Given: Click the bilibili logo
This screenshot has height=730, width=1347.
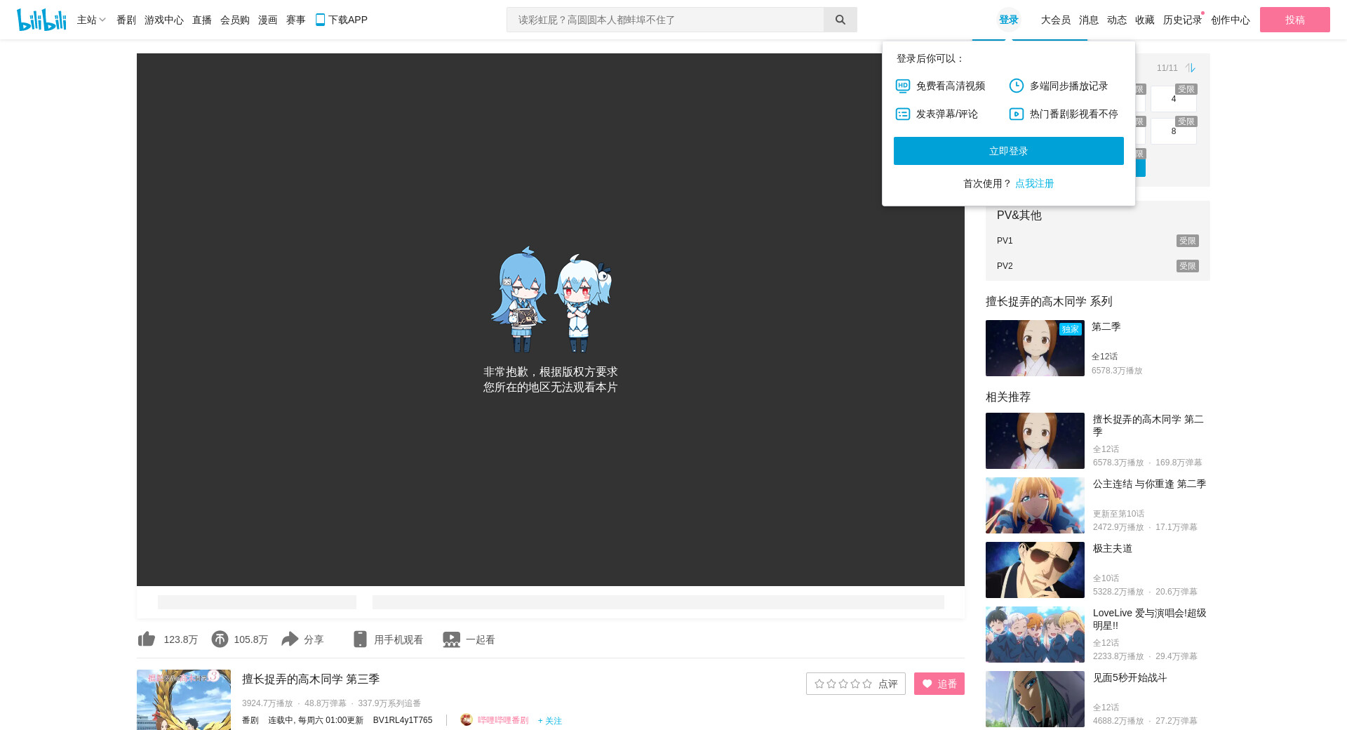Looking at the screenshot, I should click(x=41, y=20).
